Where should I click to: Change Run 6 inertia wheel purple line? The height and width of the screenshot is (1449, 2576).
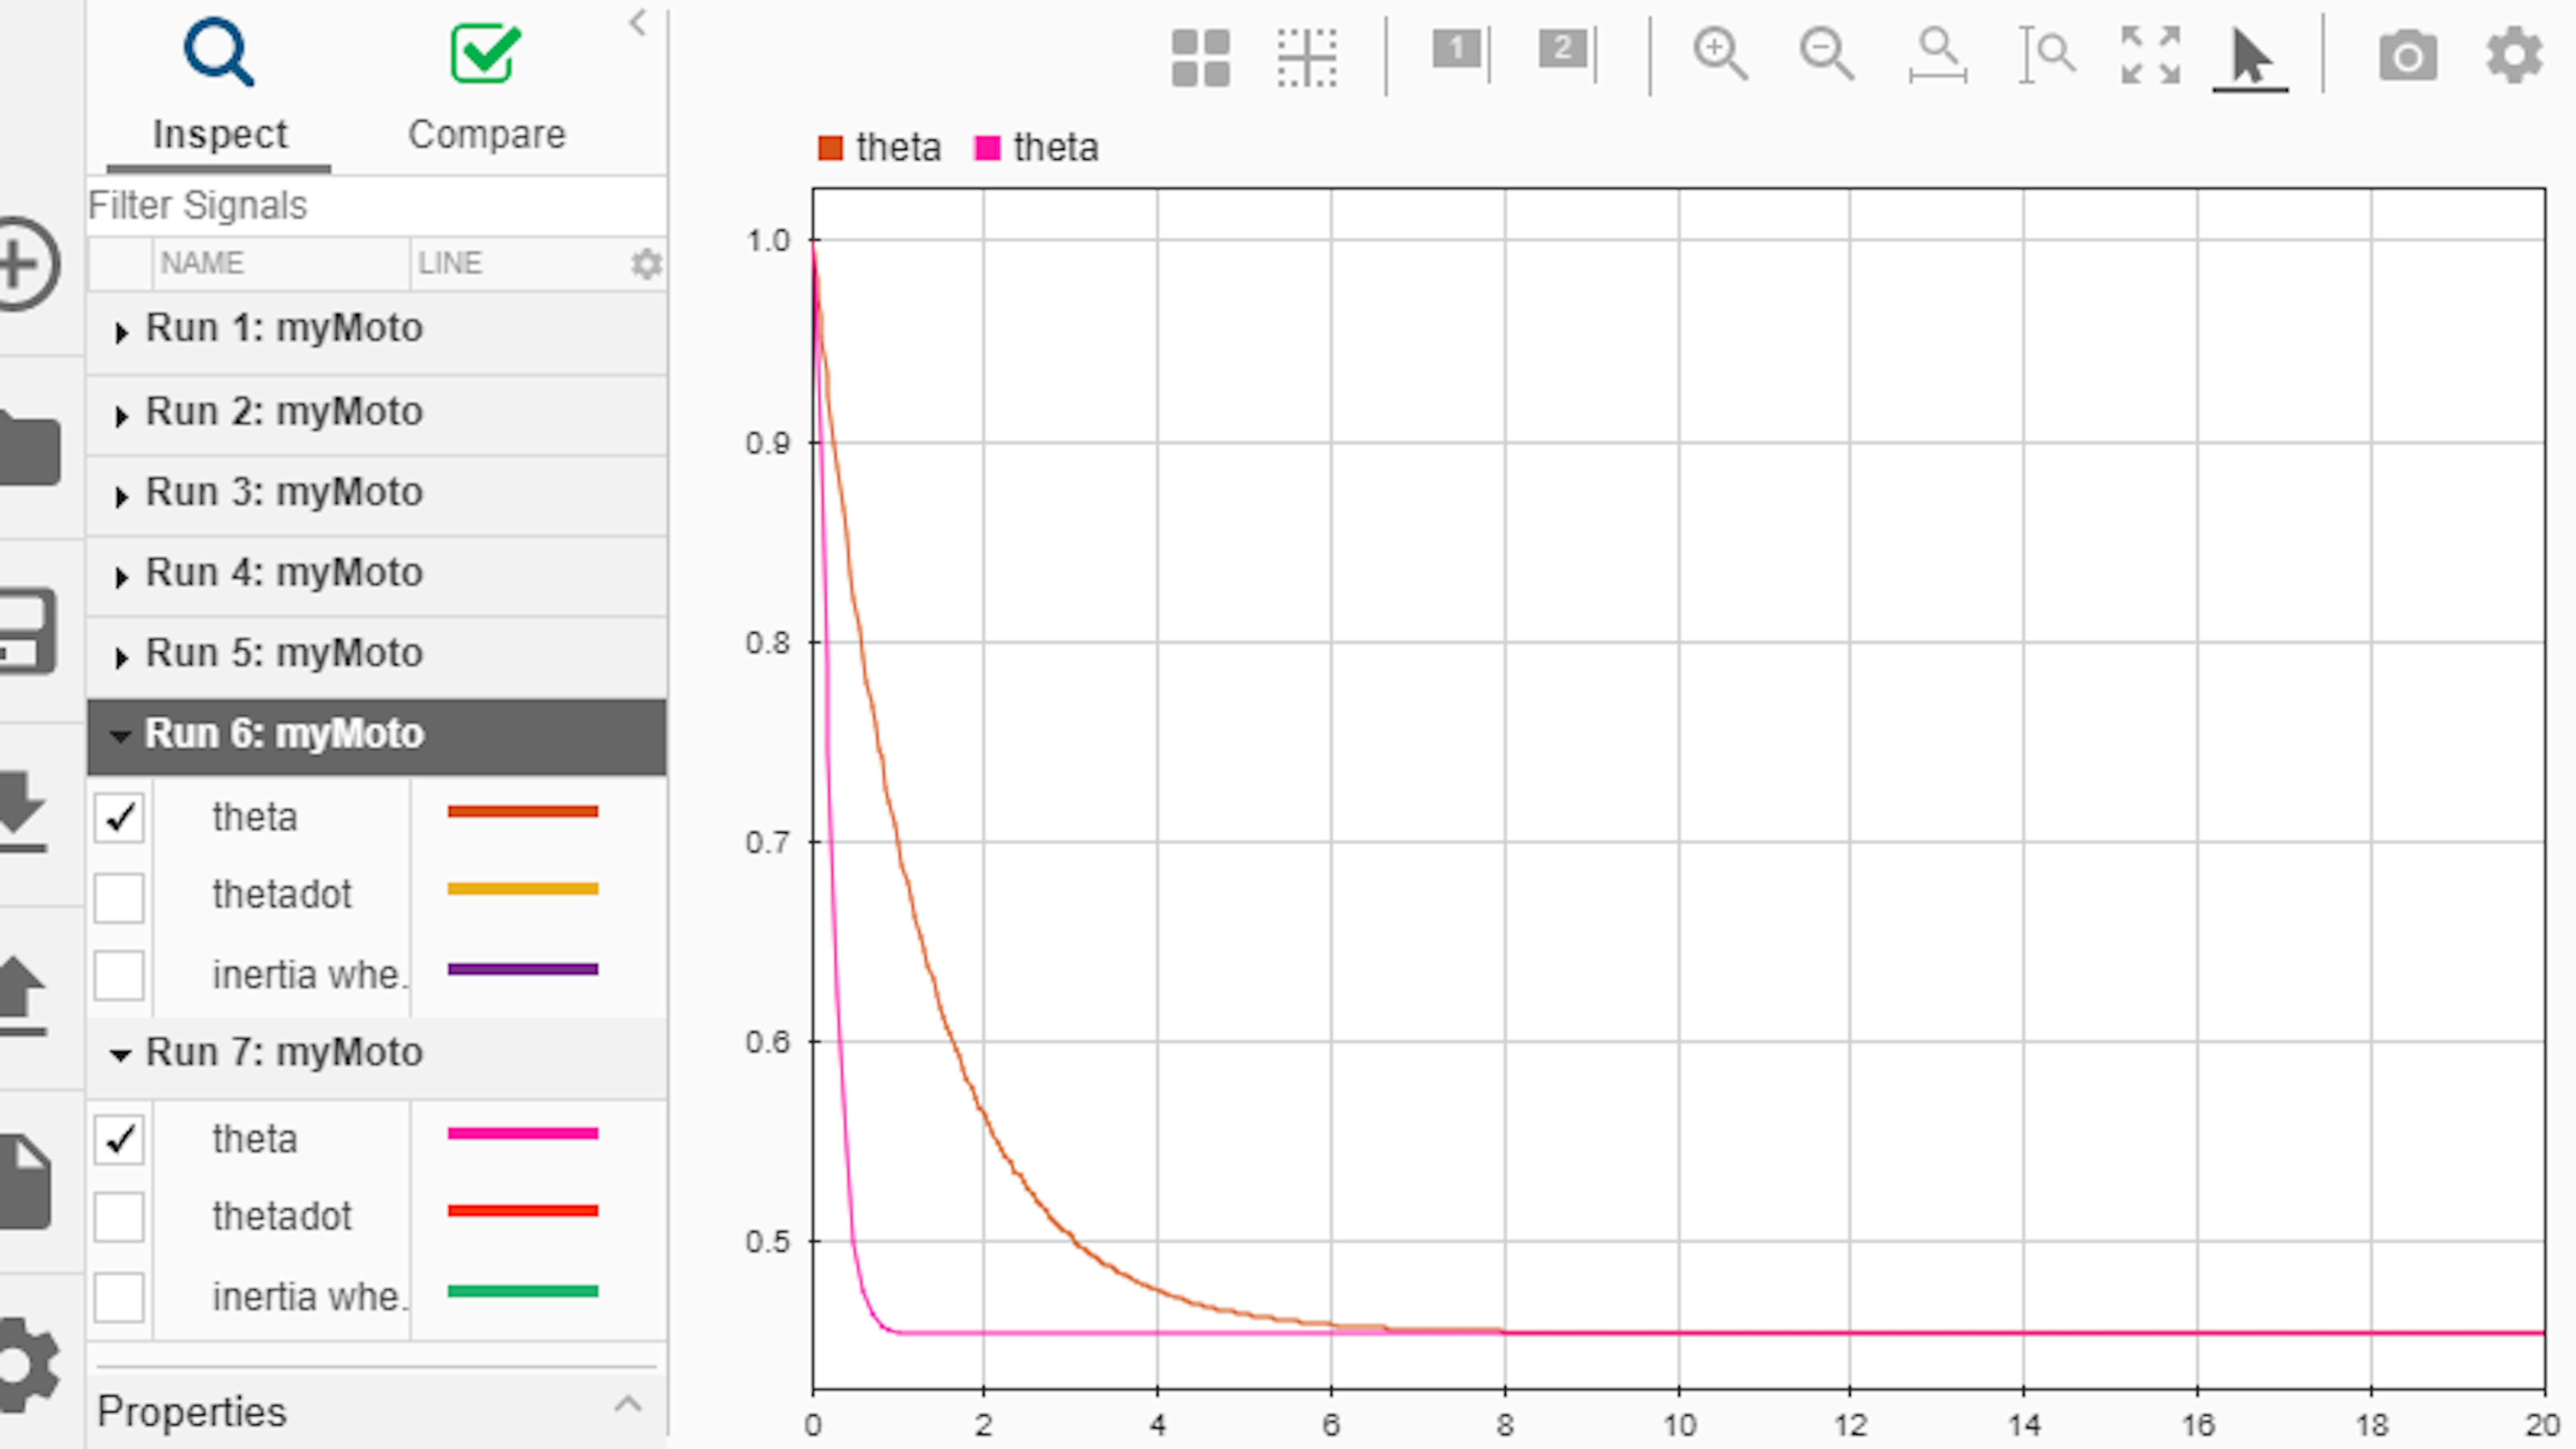point(522,969)
